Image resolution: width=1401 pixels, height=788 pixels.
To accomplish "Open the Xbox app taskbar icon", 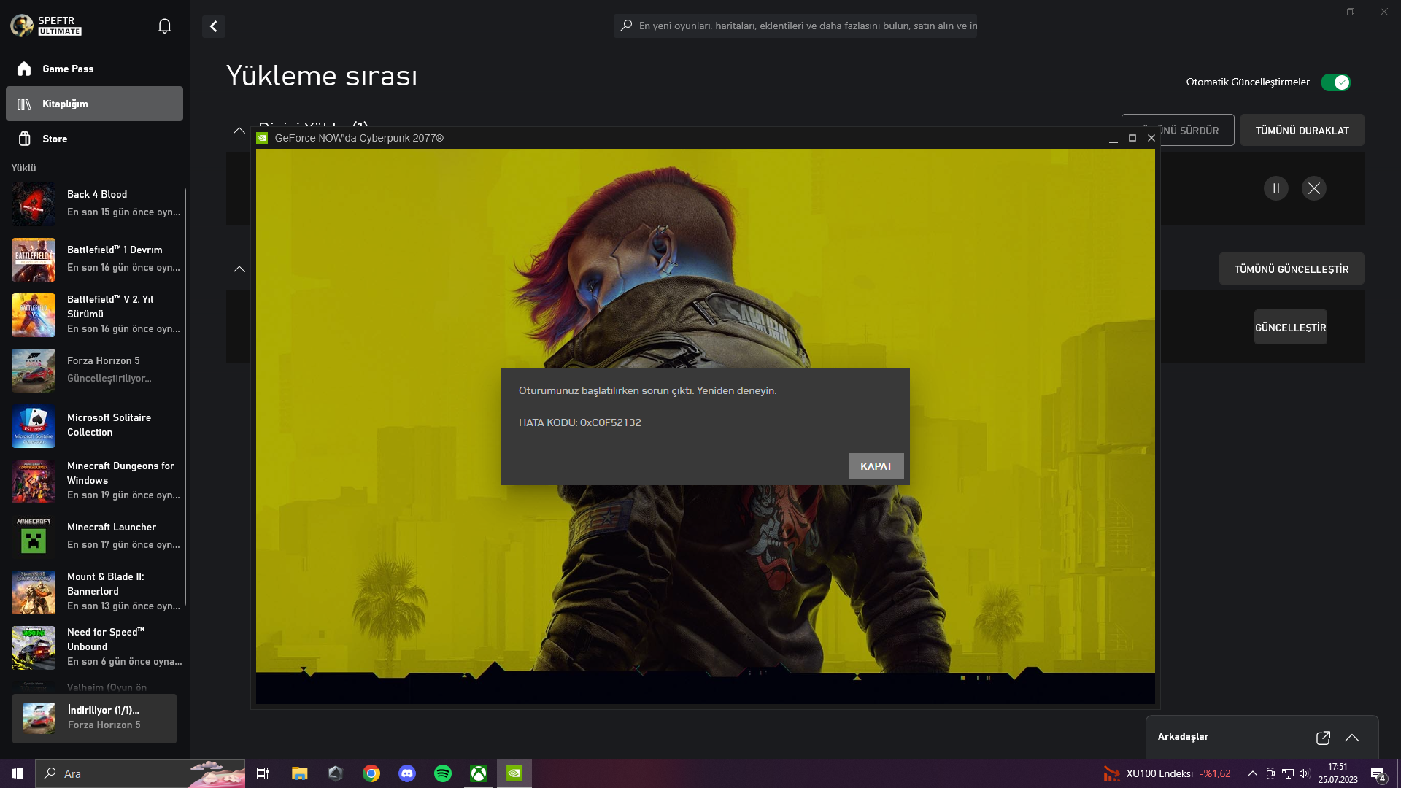I will [x=479, y=773].
